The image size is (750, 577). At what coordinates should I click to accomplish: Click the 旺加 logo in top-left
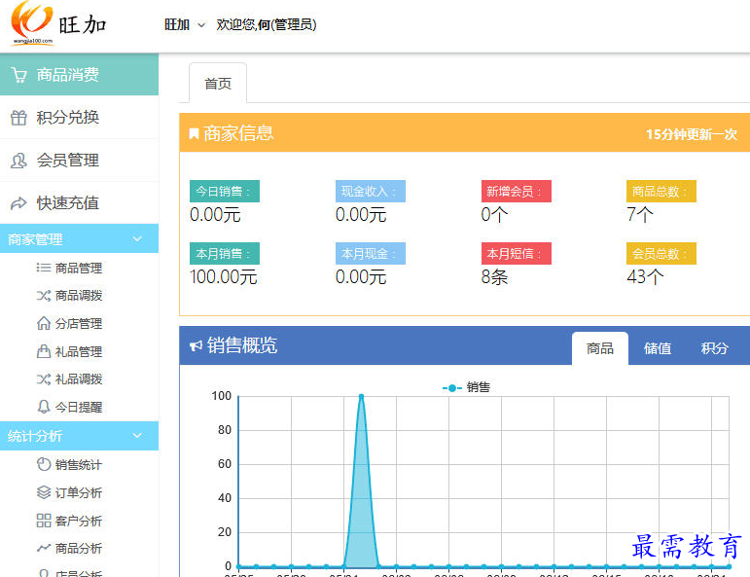[x=58, y=24]
